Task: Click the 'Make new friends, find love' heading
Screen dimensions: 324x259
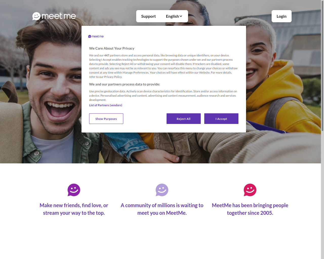Action: pyautogui.click(x=74, y=209)
